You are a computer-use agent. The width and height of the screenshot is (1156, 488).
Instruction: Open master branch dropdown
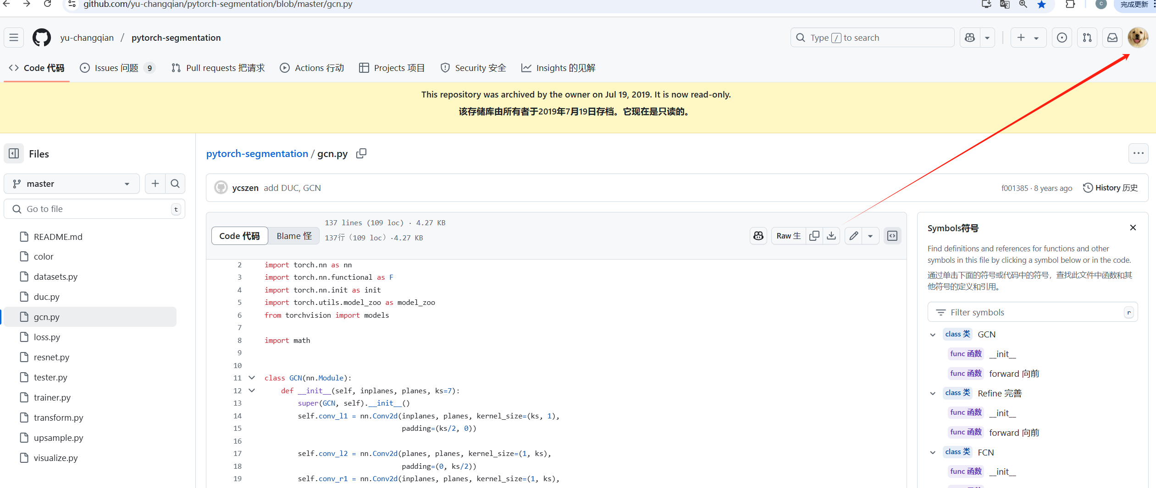coord(72,184)
